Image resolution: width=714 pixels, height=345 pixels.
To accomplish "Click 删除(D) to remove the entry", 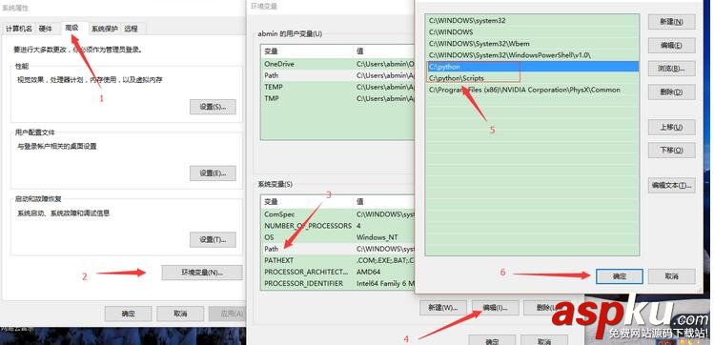I will (x=672, y=91).
